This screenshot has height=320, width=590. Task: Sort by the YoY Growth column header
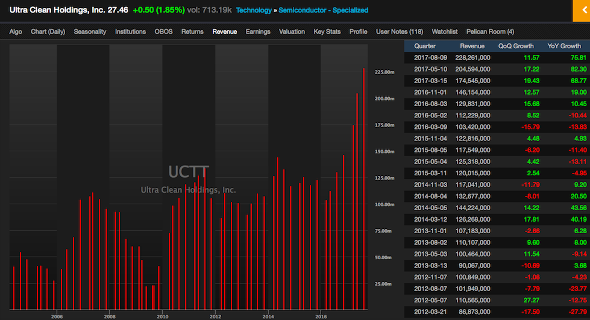click(x=564, y=46)
